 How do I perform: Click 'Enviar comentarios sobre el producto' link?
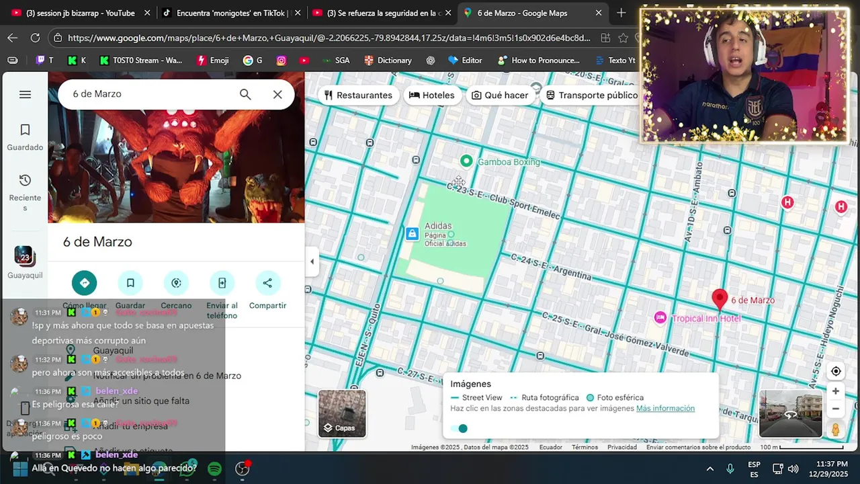point(698,448)
